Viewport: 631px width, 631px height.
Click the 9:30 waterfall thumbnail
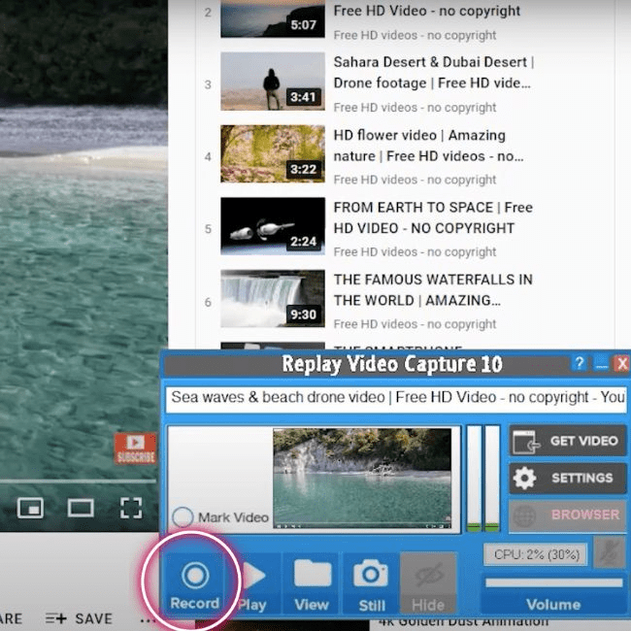[273, 299]
